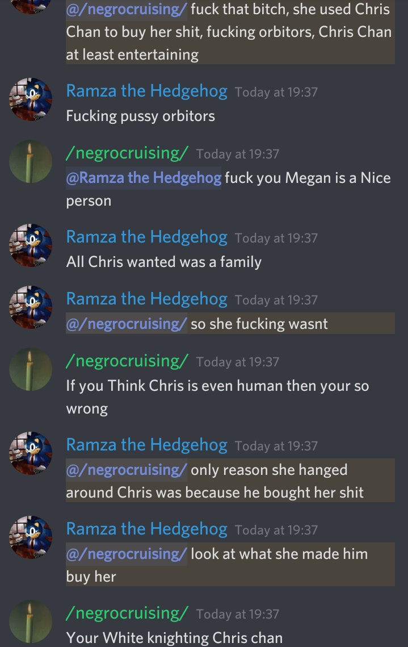This screenshot has height=647, width=408.
Task: Open Ramza avatar beside 'look at what she made'
Action: coord(31,538)
